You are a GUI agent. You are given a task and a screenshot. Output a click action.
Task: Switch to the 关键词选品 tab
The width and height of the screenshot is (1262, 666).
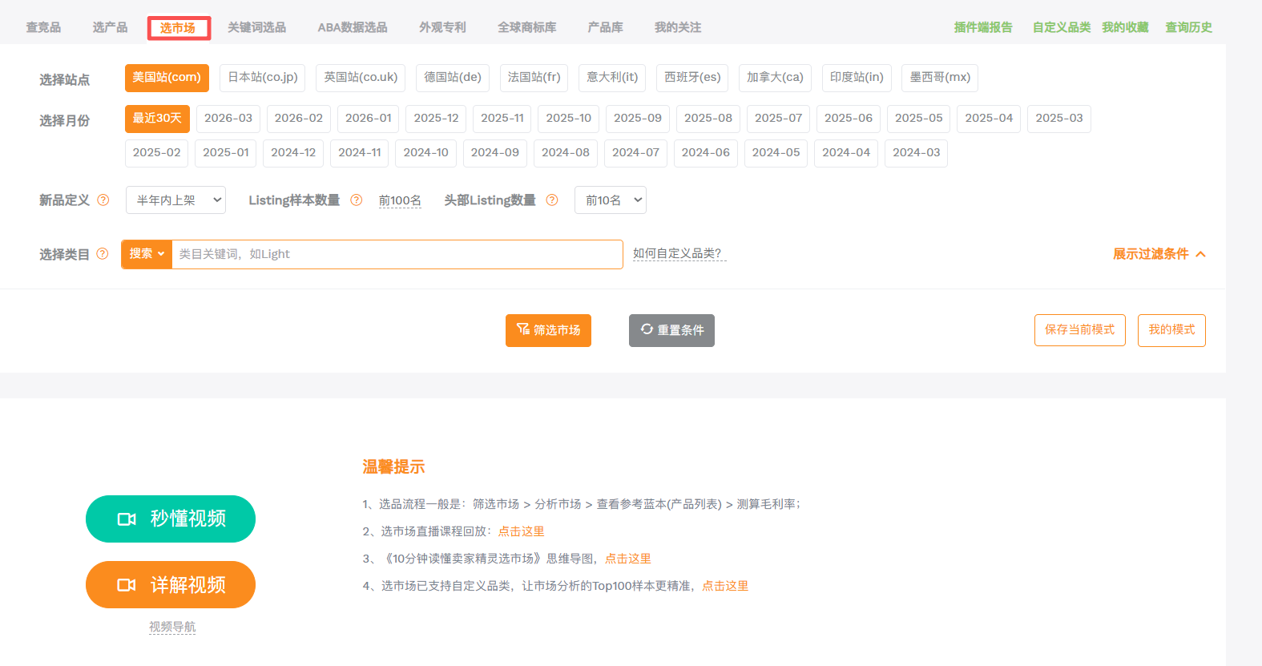tap(256, 27)
